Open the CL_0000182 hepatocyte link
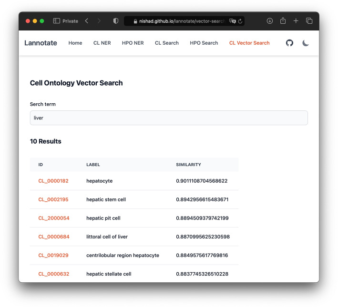Screen dimensions: 338x307 (53, 181)
